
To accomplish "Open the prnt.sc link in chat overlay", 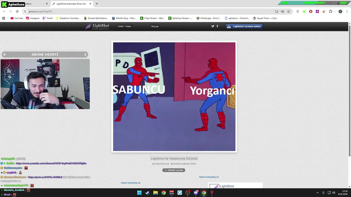I will [45, 177].
